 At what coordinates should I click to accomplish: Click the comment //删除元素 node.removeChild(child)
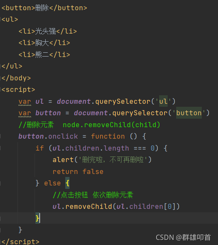click(x=89, y=125)
